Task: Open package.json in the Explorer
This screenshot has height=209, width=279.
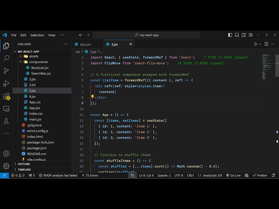Action: click(37, 148)
